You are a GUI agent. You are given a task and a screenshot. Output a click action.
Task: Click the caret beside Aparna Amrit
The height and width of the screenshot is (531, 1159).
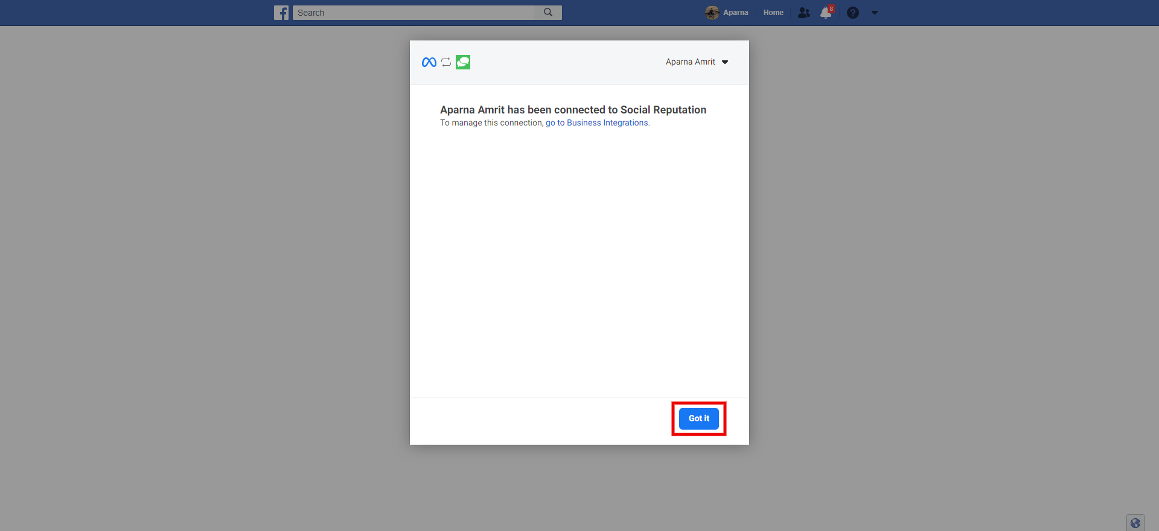[725, 62]
